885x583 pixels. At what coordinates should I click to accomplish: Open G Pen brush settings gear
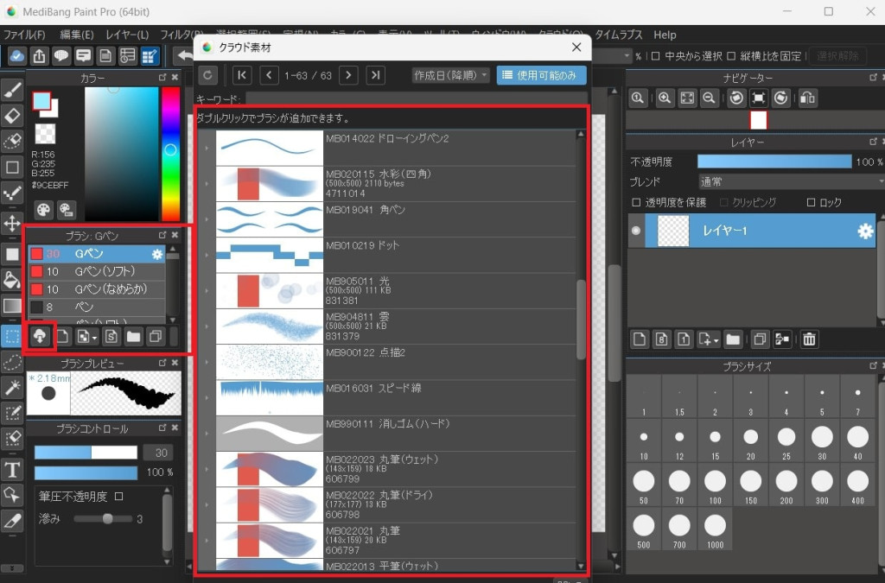tap(157, 254)
